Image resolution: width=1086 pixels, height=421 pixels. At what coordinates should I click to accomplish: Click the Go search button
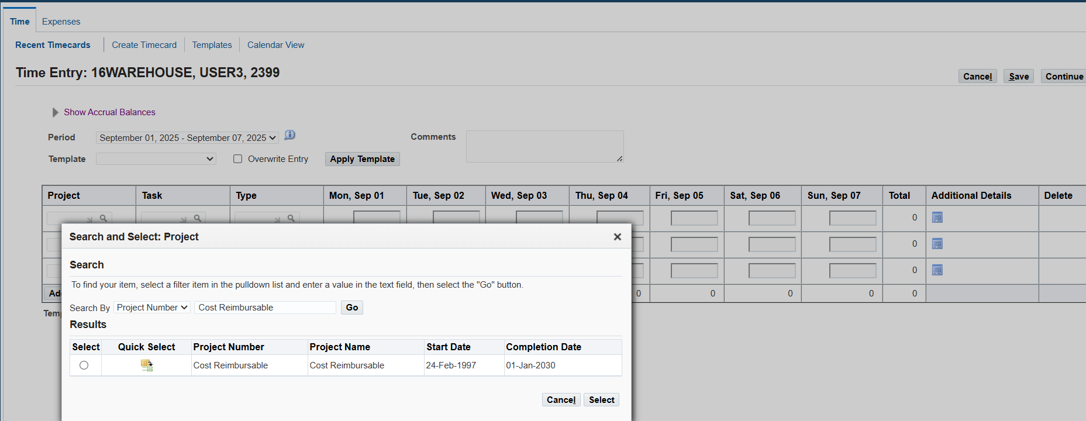coord(351,308)
